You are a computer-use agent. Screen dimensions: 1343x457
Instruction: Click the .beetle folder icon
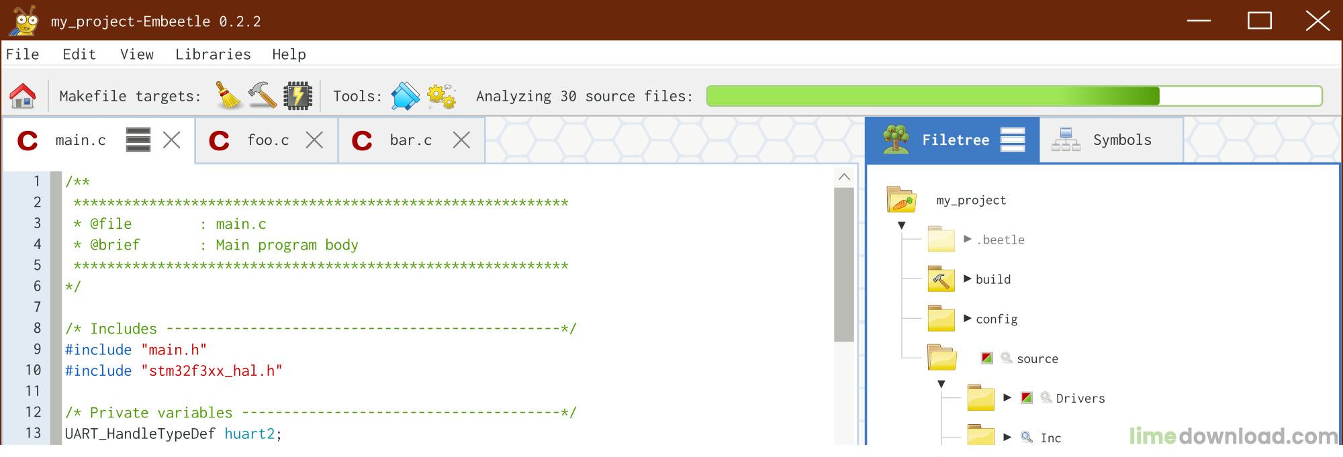pyautogui.click(x=941, y=239)
